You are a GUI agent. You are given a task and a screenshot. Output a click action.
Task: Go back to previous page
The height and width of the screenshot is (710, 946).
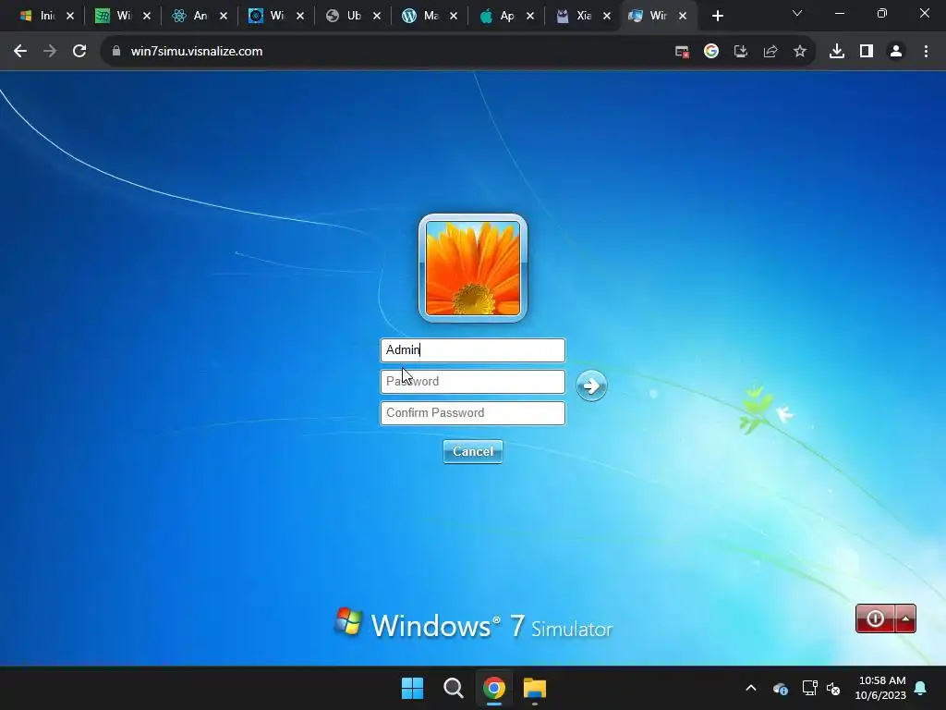(20, 52)
